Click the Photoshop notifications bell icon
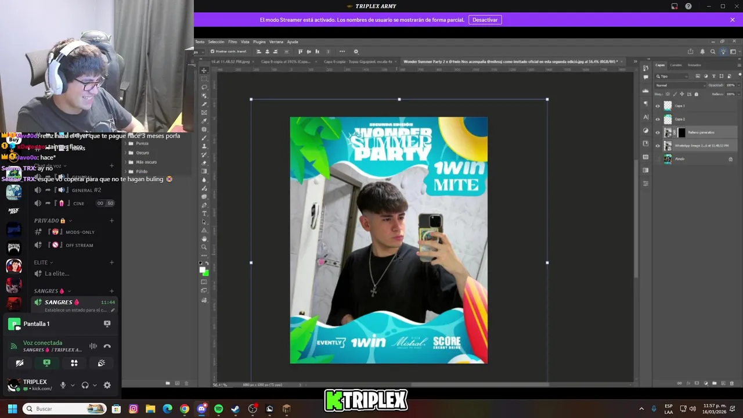 click(x=702, y=51)
